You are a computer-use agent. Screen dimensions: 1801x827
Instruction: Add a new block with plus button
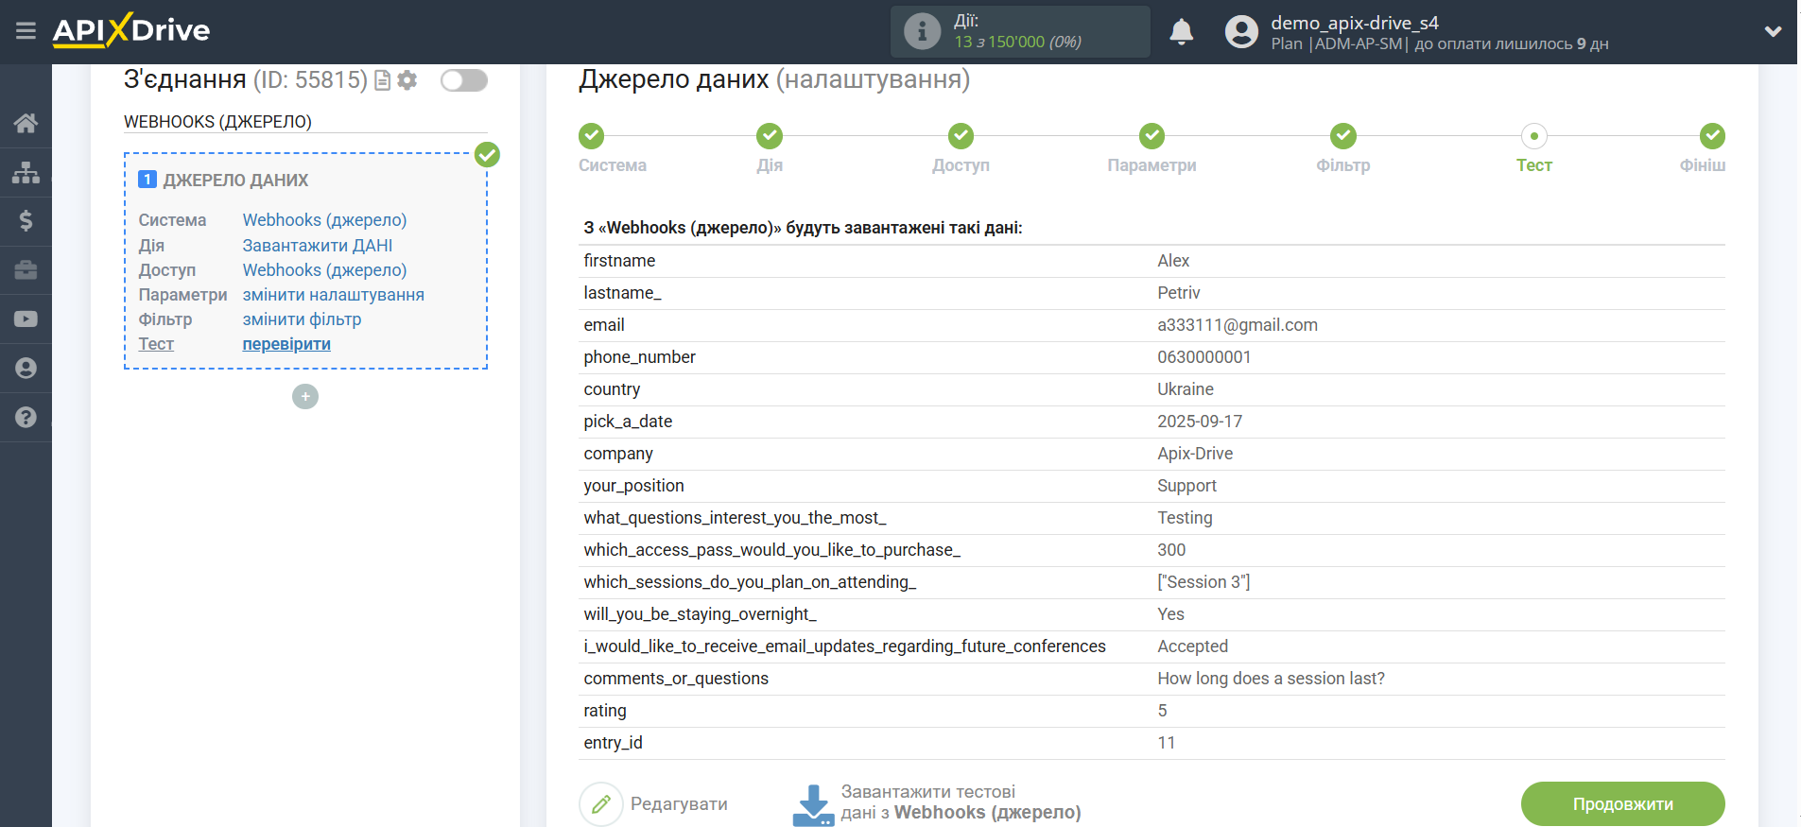[x=304, y=396]
